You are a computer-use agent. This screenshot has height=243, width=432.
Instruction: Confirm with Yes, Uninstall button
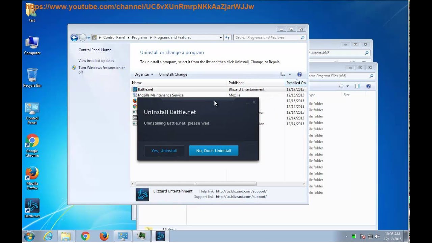164,151
